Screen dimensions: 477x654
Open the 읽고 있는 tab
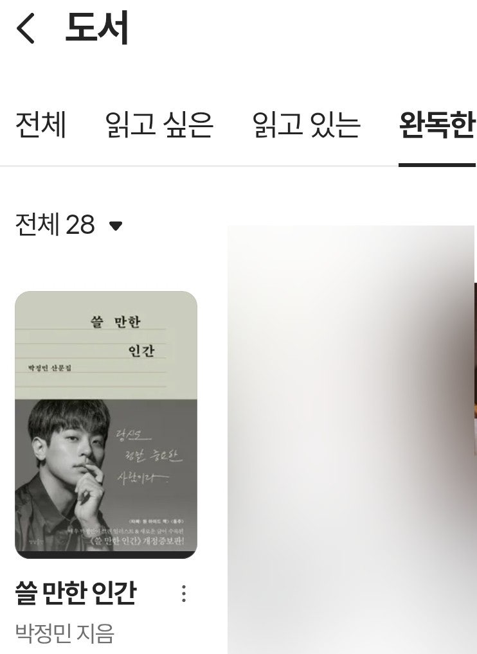click(x=306, y=124)
